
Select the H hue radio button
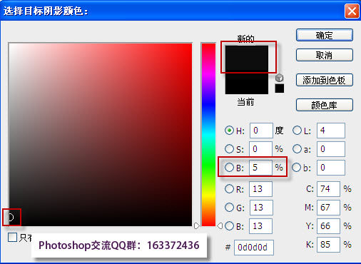click(x=229, y=131)
